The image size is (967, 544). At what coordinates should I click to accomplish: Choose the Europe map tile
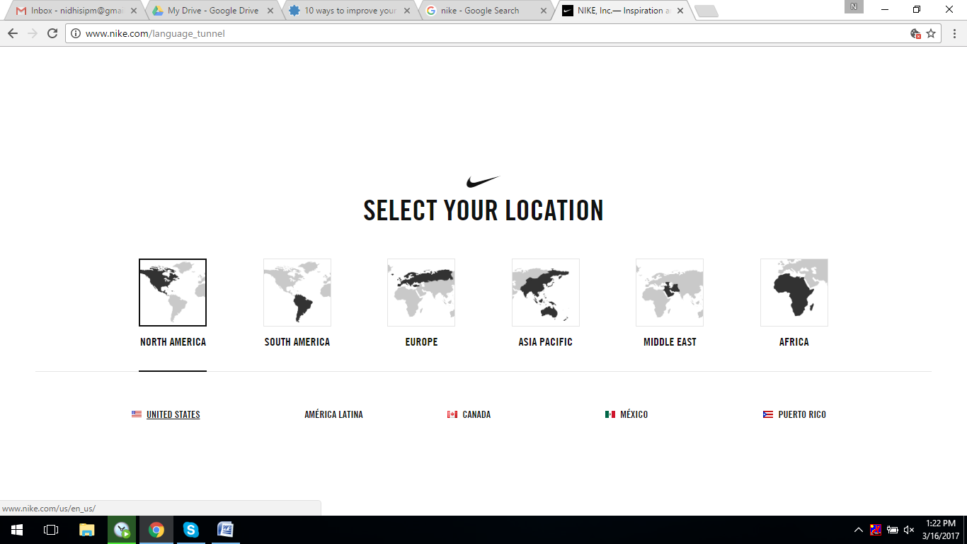pos(421,293)
